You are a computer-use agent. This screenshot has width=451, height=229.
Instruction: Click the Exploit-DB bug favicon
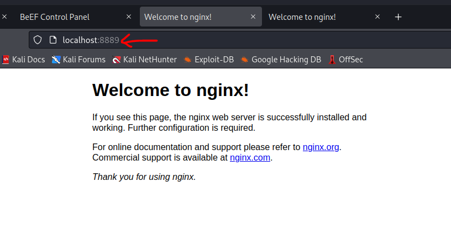coord(187,60)
